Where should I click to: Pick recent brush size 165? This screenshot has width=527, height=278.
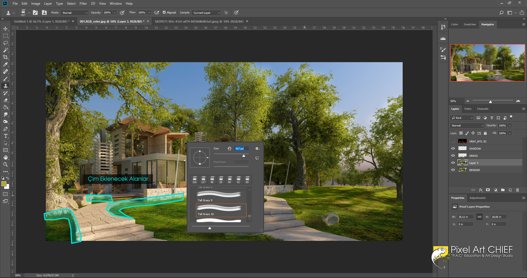tap(195, 180)
